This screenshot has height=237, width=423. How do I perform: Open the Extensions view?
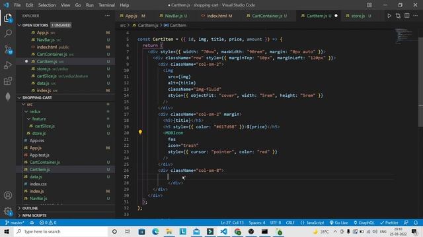pyautogui.click(x=8, y=81)
